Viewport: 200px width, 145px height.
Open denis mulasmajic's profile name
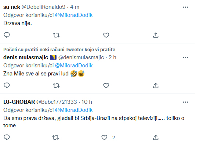(26, 57)
